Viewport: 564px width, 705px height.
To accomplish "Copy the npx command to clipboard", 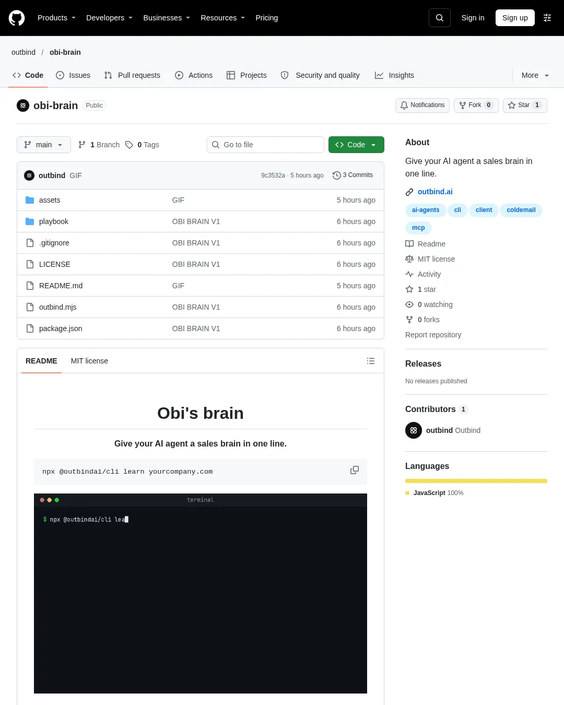I will coord(355,470).
